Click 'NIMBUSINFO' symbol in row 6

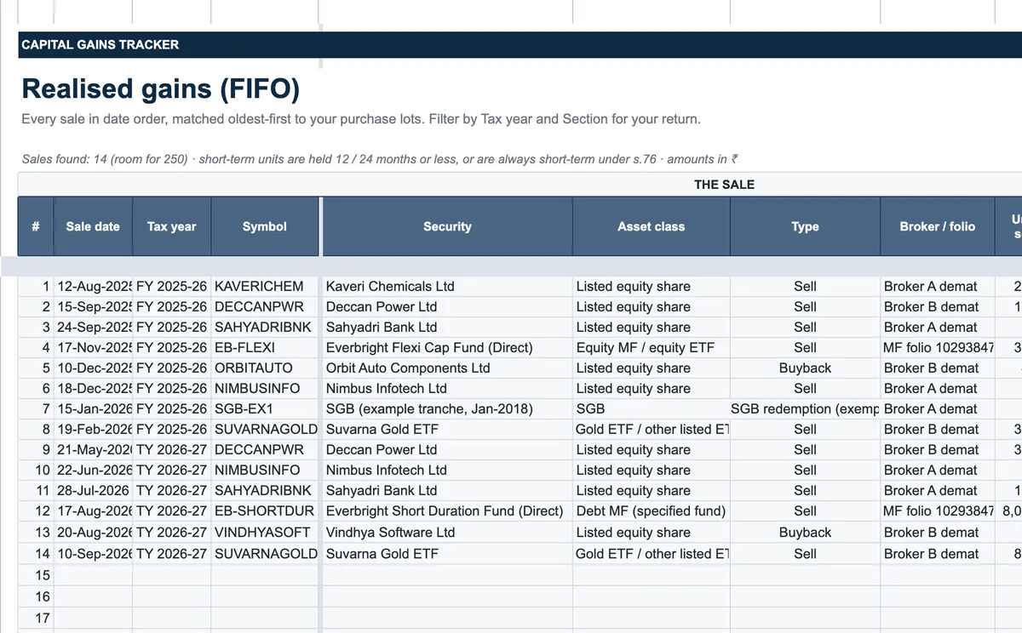point(265,389)
